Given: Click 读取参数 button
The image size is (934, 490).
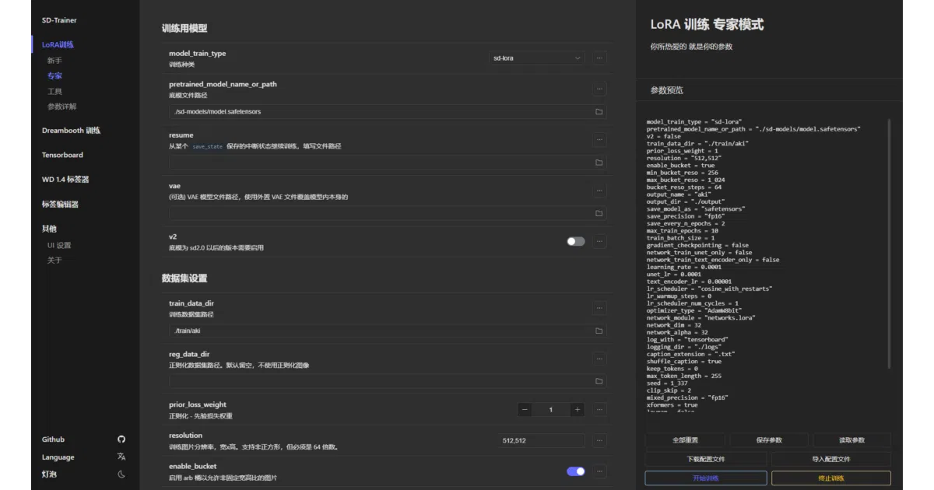Looking at the screenshot, I should click(851, 440).
